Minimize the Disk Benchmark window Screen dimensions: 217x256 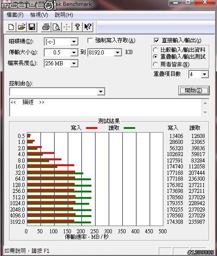(176, 2)
